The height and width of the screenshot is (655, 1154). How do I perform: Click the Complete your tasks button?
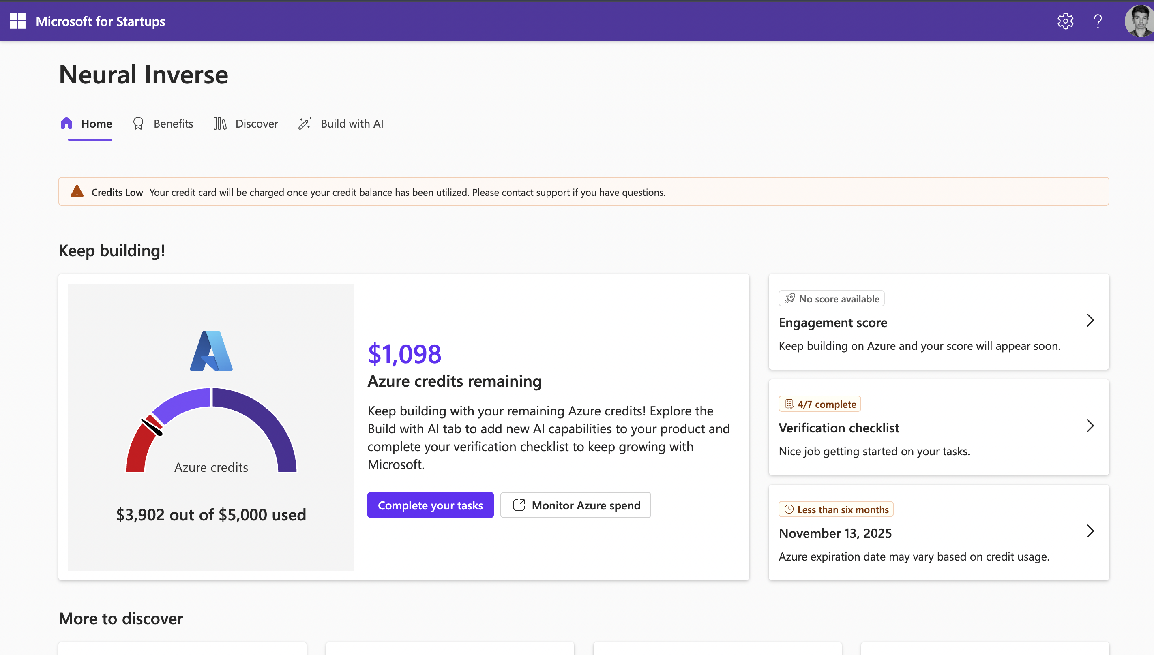point(430,505)
